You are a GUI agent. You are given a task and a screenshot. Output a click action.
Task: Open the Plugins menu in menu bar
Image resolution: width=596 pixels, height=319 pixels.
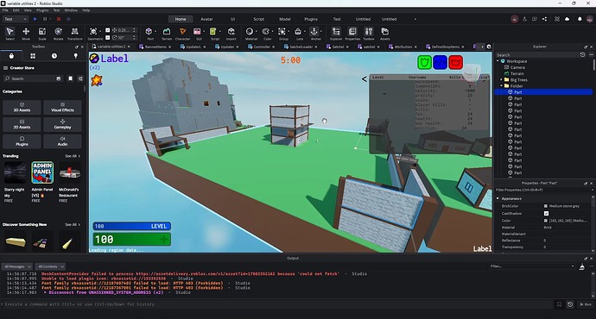pos(42,10)
